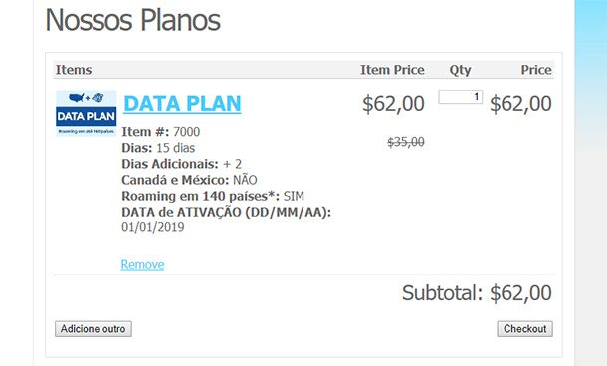The height and width of the screenshot is (366, 607).
Task: Click the Items column header
Action: (74, 70)
